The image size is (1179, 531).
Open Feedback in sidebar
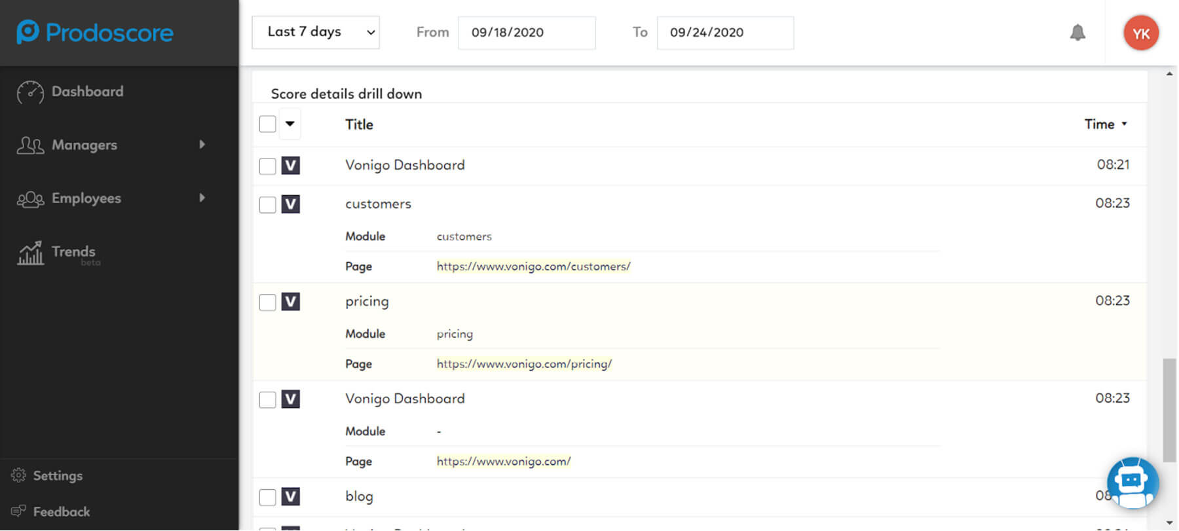[62, 511]
